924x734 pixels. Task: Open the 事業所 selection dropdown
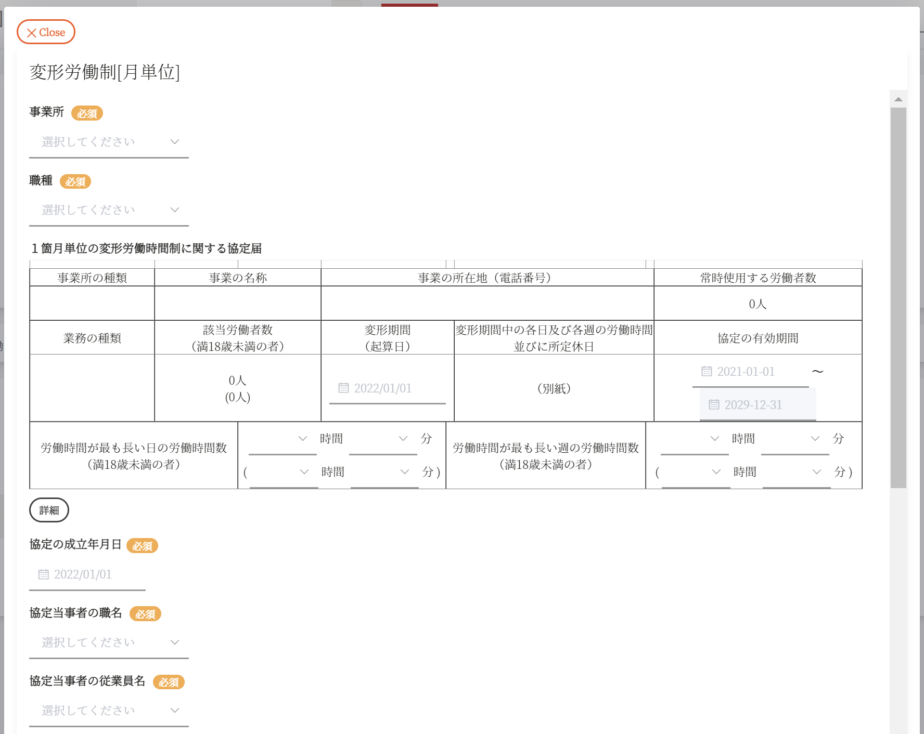(109, 142)
